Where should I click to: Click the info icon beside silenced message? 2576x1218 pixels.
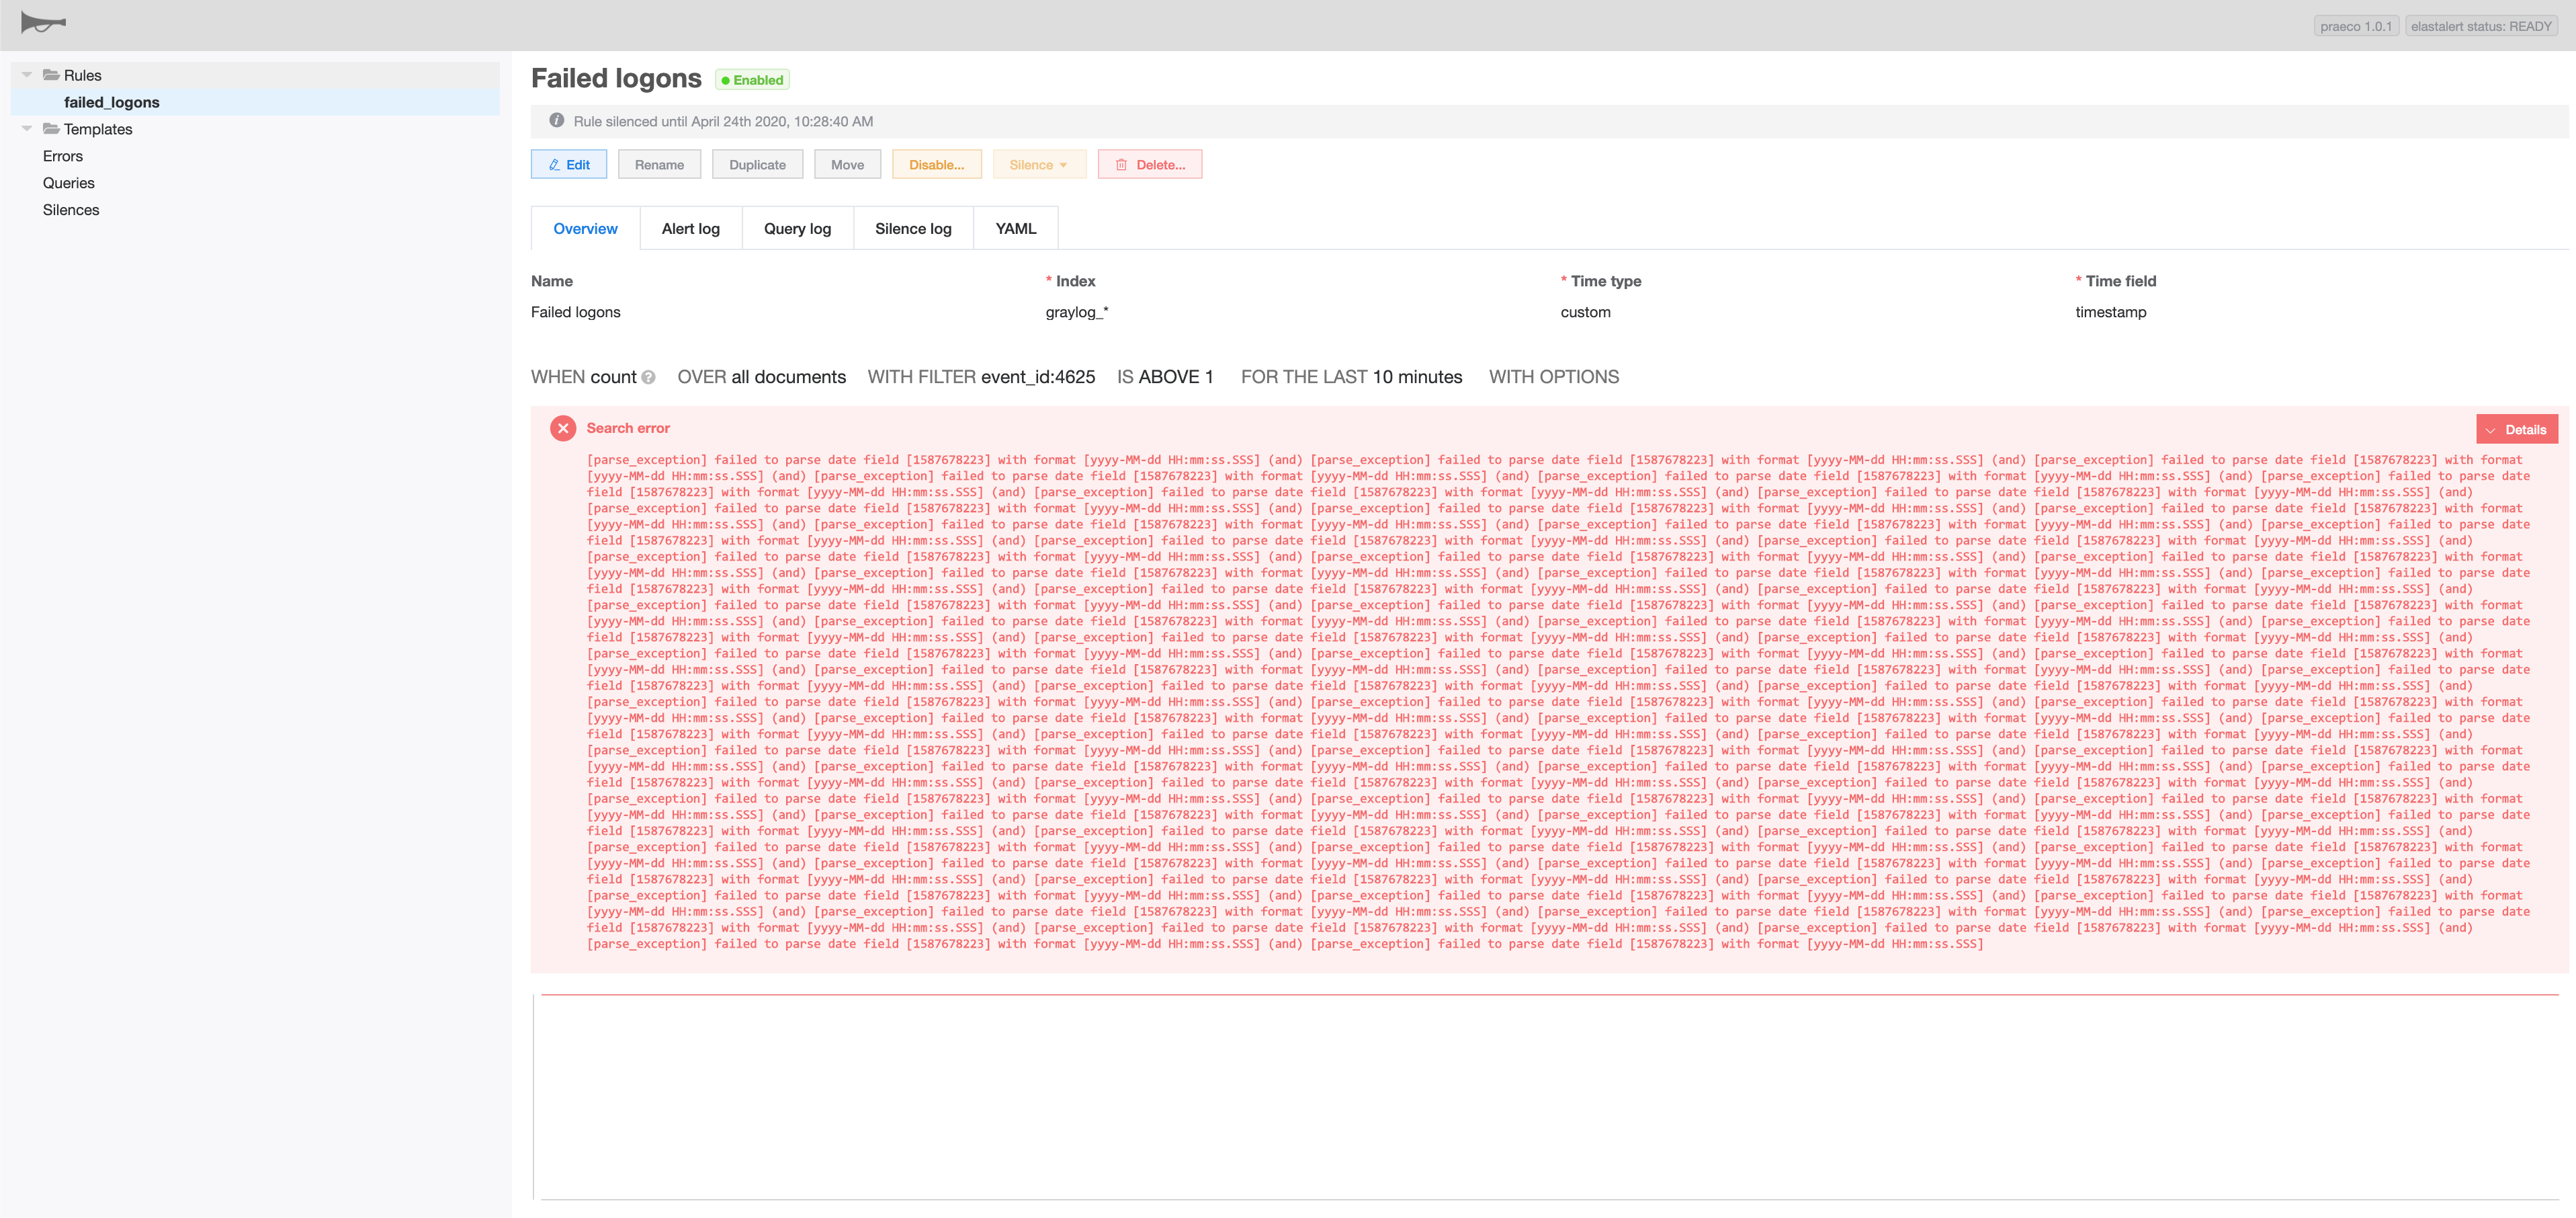click(x=557, y=120)
